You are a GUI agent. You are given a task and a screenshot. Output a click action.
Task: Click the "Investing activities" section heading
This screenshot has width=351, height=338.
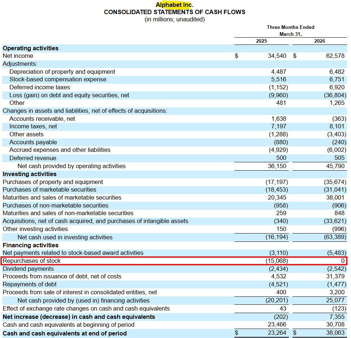(x=30, y=174)
